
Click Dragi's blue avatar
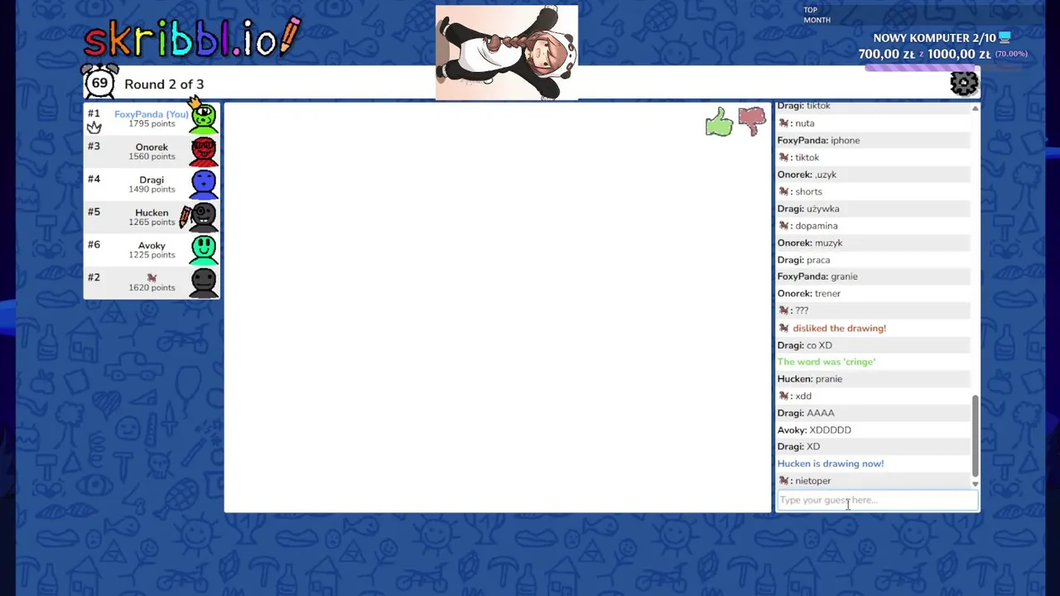coord(204,184)
